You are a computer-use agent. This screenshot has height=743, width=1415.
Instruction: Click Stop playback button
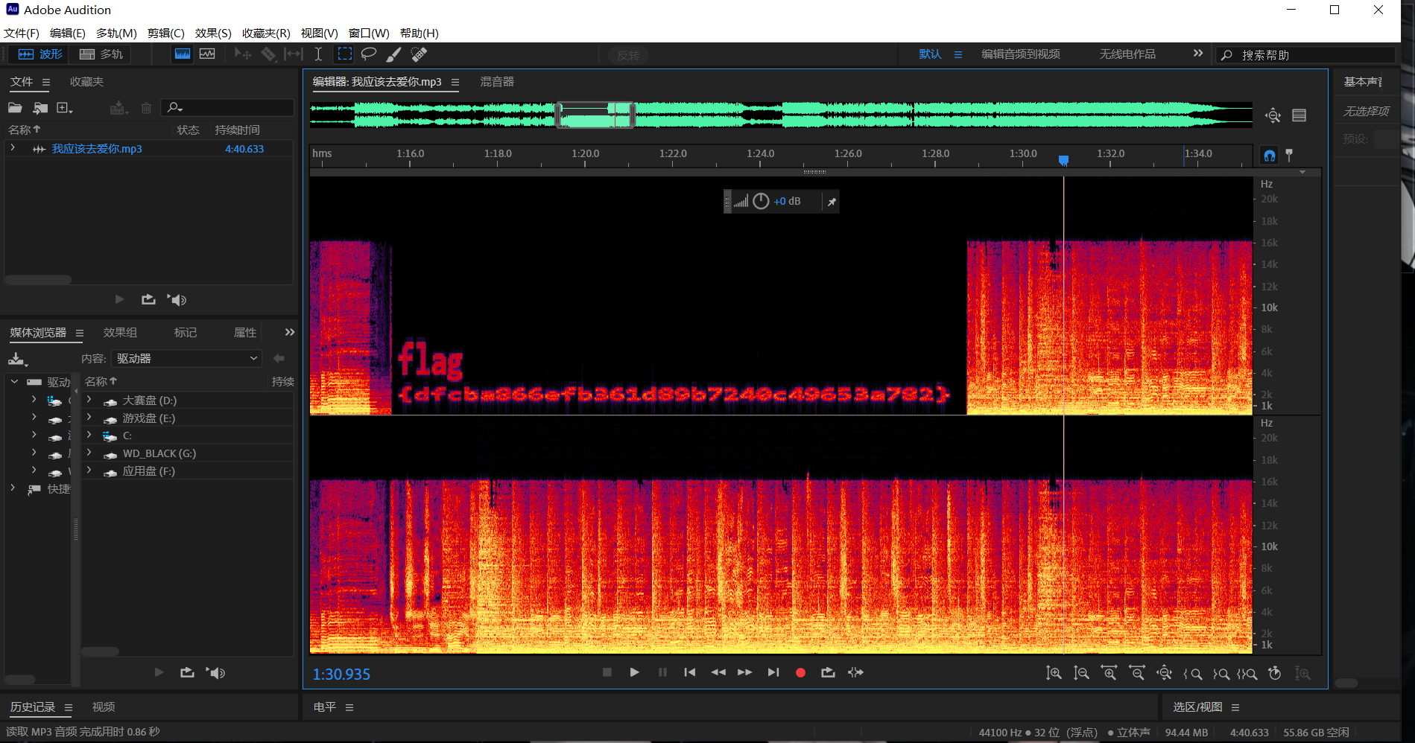click(x=607, y=672)
